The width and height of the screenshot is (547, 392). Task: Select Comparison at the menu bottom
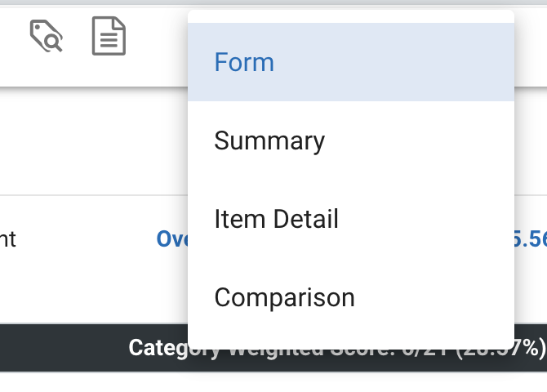point(284,297)
